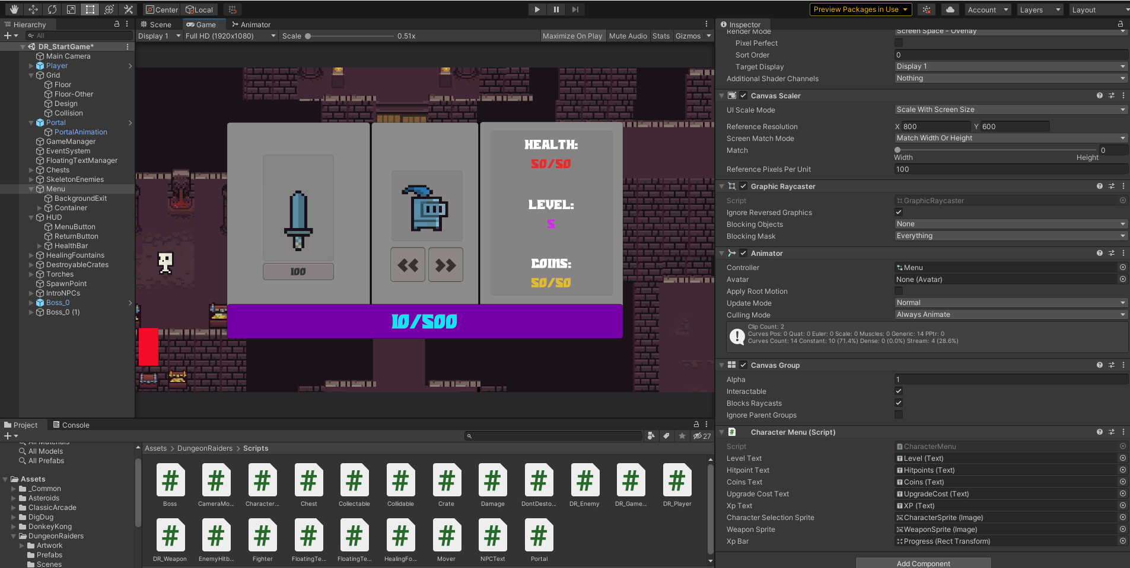Viewport: 1130px width, 568px height.
Task: Open Blocking Mask dropdown
Action: tap(1011, 236)
